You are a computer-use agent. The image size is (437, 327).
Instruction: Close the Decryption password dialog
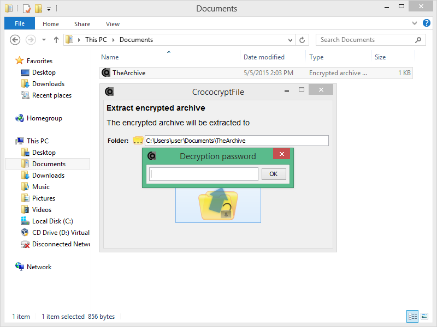coord(281,154)
